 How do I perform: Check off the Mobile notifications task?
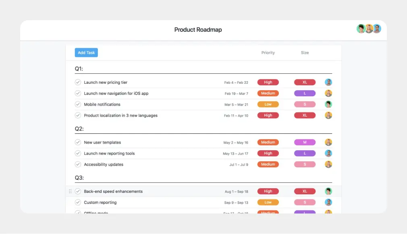[x=78, y=104]
